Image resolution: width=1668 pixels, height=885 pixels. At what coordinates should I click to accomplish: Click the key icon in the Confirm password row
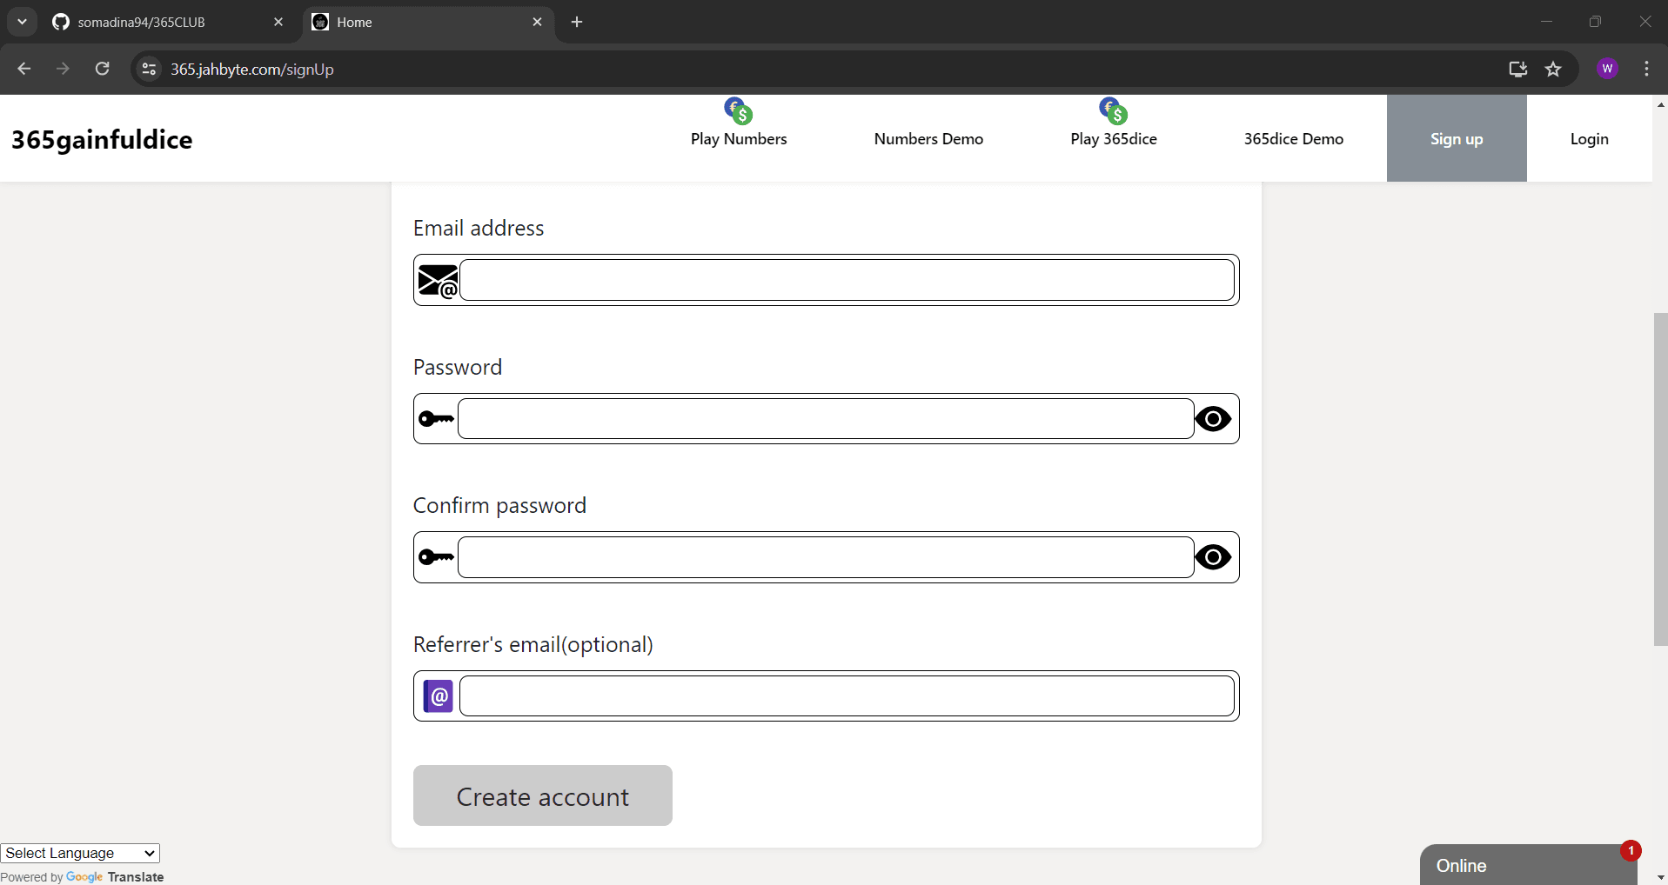pos(437,557)
